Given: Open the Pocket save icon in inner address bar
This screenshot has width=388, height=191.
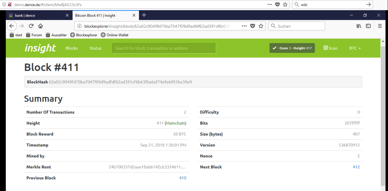Looking at the screenshot, I should [253, 26].
